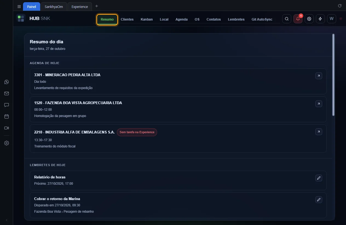Go to the Git AutoSync navigation tab
Image resolution: width=346 pixels, height=225 pixels.
pos(262,19)
